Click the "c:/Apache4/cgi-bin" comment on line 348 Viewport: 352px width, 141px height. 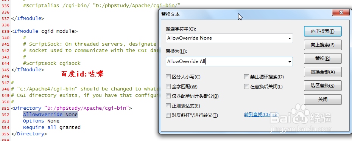click(85, 89)
